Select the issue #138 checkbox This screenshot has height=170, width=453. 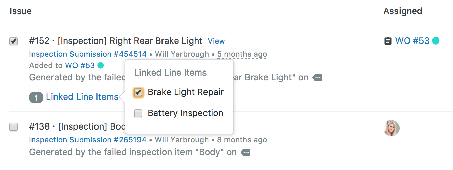(x=14, y=127)
